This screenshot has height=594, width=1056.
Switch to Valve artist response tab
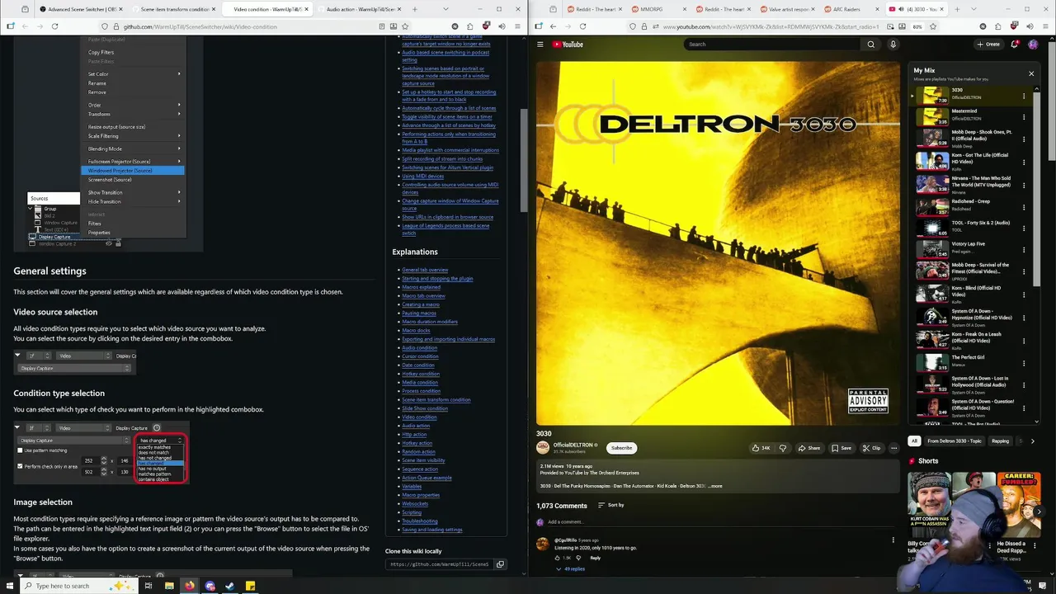(785, 9)
